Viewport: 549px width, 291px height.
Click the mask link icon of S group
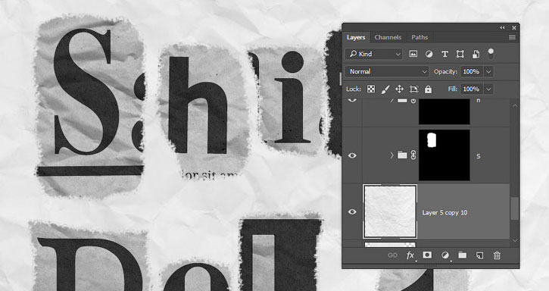click(x=413, y=155)
